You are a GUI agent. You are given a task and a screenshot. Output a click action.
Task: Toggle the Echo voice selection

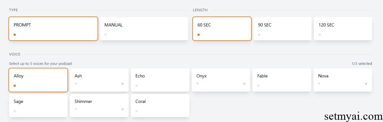(x=160, y=80)
